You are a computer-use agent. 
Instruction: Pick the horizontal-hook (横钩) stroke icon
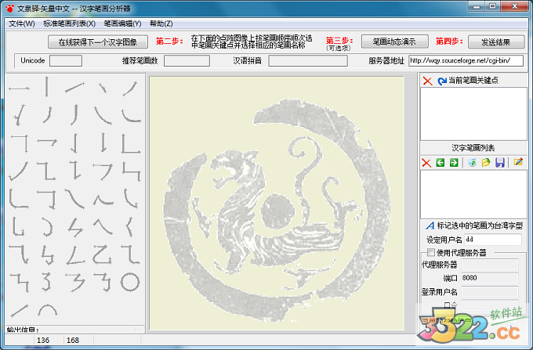tap(47, 142)
